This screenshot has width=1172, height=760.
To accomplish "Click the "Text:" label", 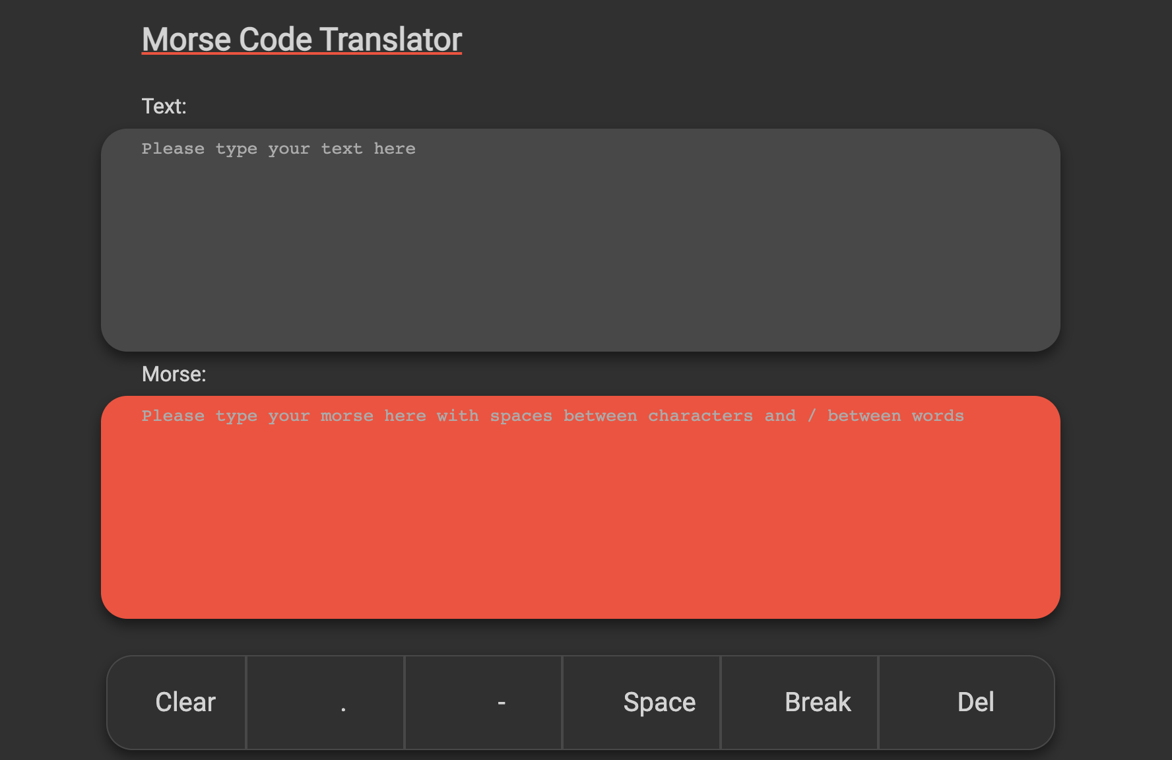I will (x=164, y=106).
